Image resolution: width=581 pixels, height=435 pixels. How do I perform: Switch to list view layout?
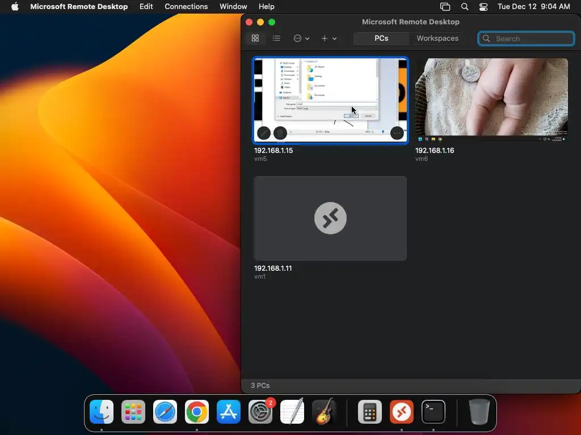click(276, 39)
